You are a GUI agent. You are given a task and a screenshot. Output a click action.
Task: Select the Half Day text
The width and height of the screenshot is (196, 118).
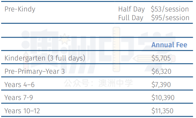point(131,9)
